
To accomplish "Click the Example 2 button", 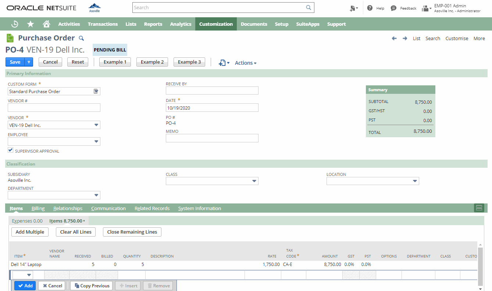I will (x=152, y=62).
